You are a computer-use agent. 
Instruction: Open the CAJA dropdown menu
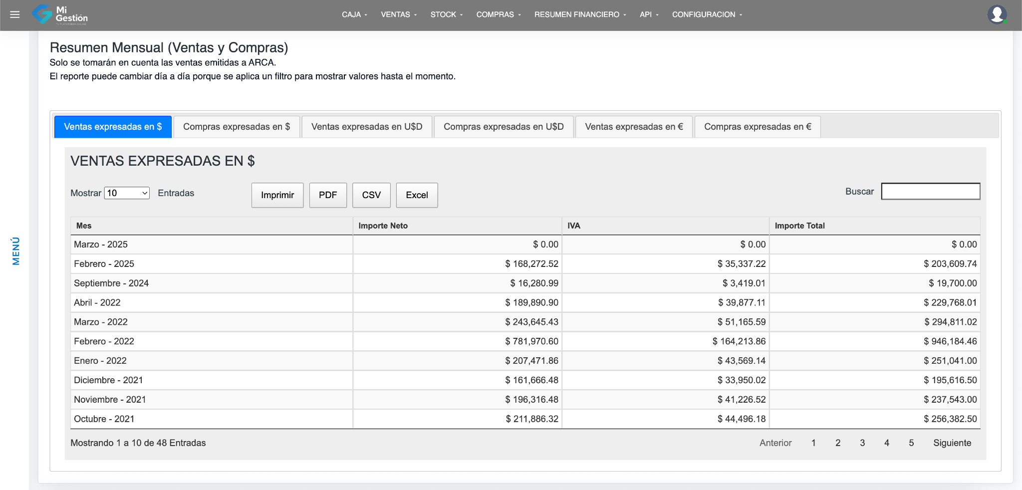pos(354,14)
